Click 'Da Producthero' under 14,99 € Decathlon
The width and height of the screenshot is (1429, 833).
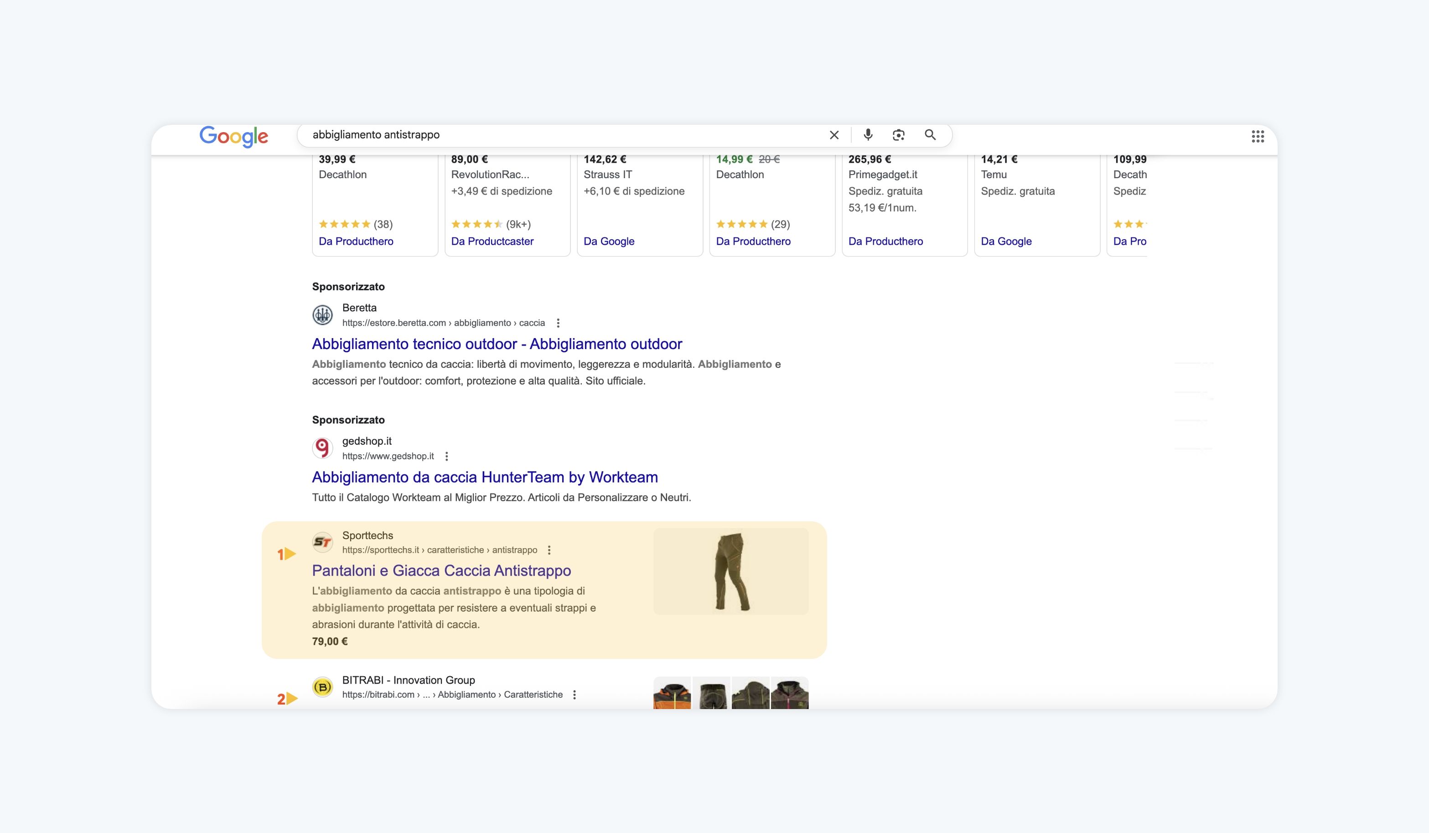[753, 242]
